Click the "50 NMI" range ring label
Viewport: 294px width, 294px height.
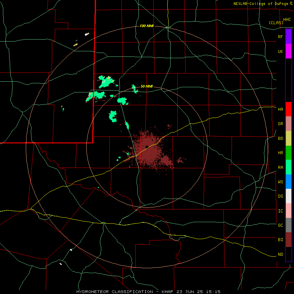147,86
